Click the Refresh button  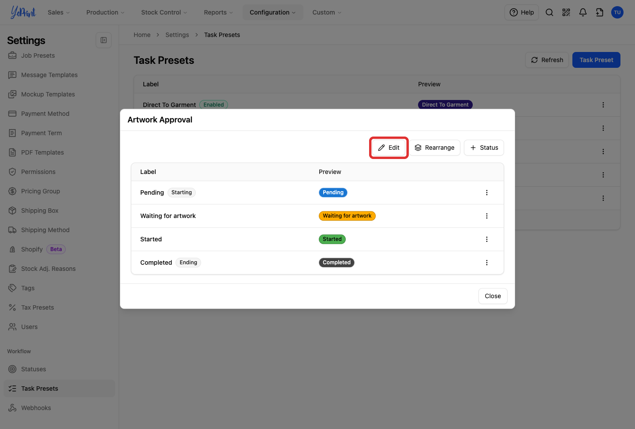pyautogui.click(x=547, y=60)
